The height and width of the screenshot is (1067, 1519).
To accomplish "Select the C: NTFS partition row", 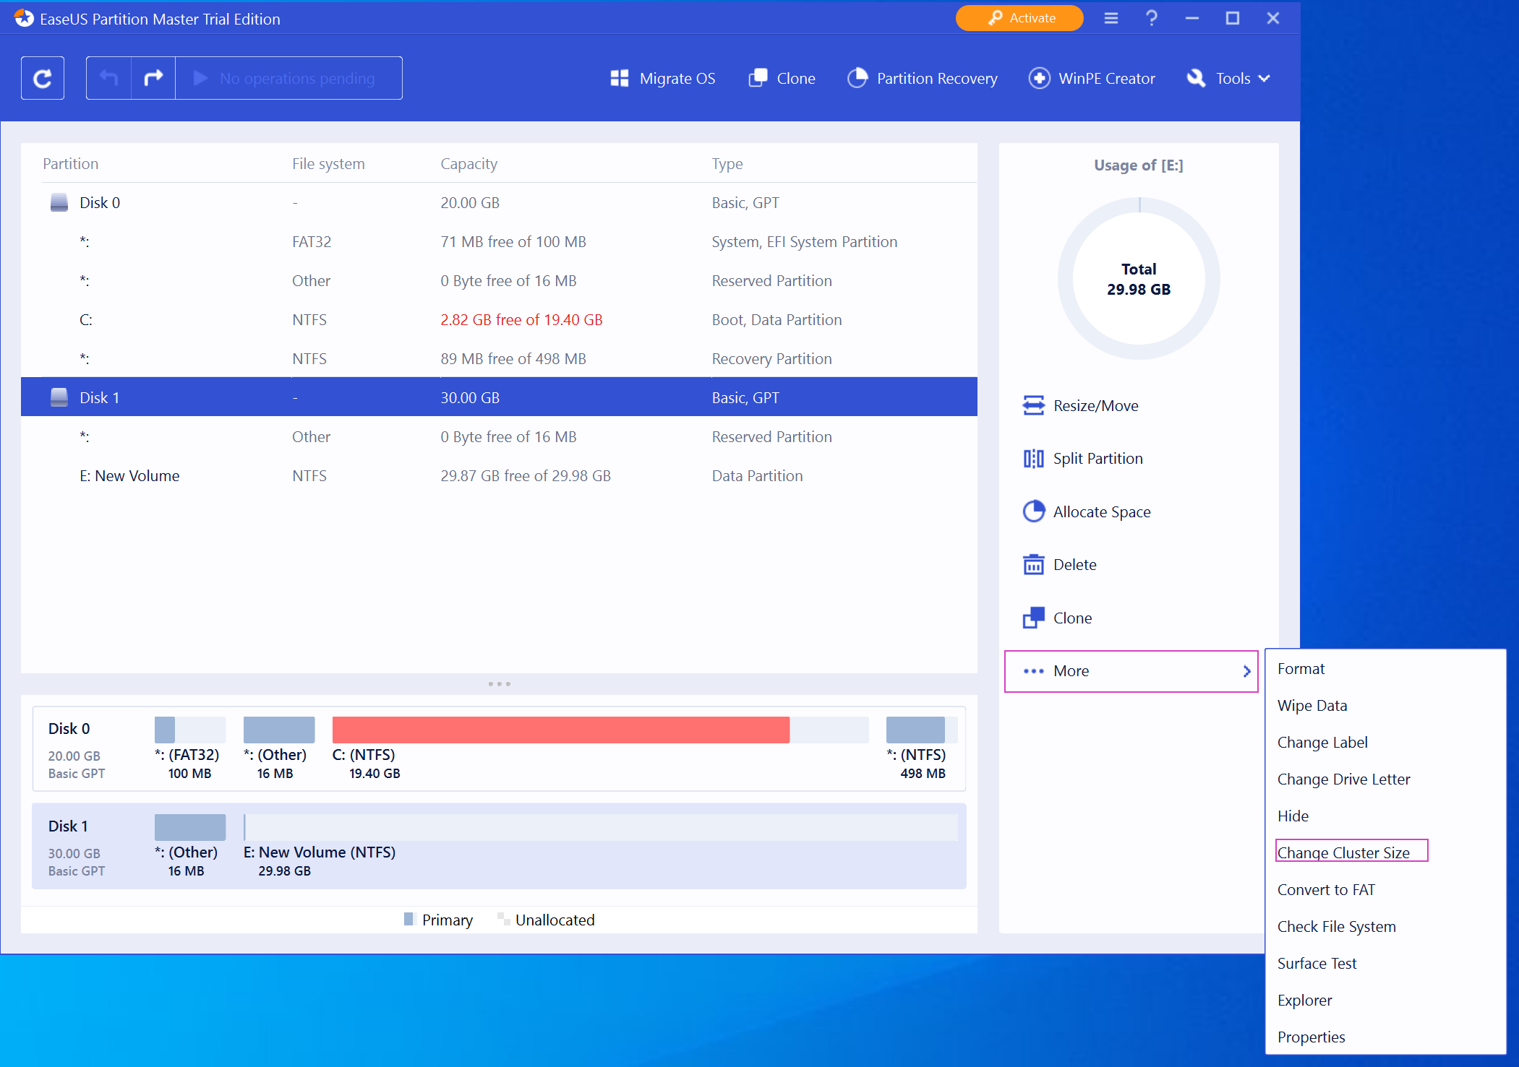I will [499, 319].
